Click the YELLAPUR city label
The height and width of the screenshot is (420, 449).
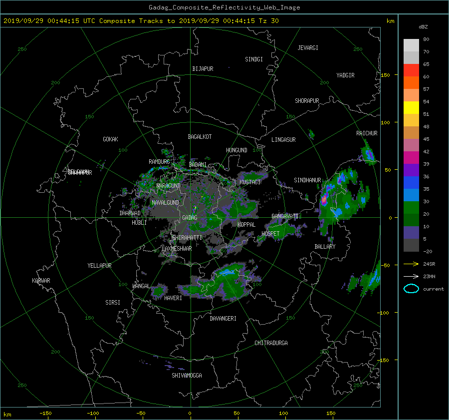99,266
